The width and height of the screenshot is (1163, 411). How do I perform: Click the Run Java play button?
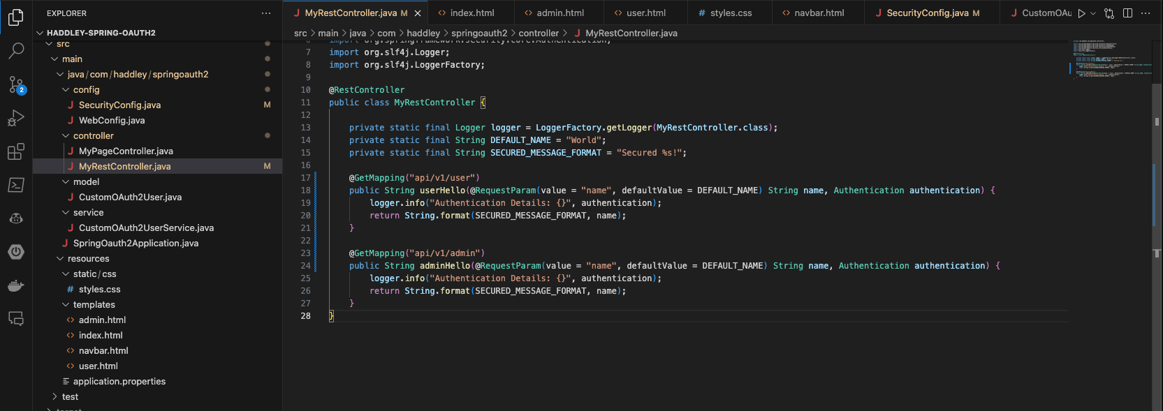[1081, 13]
